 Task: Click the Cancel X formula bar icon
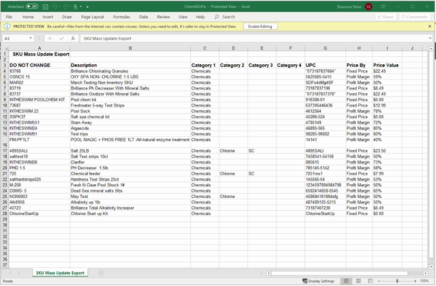point(50,38)
